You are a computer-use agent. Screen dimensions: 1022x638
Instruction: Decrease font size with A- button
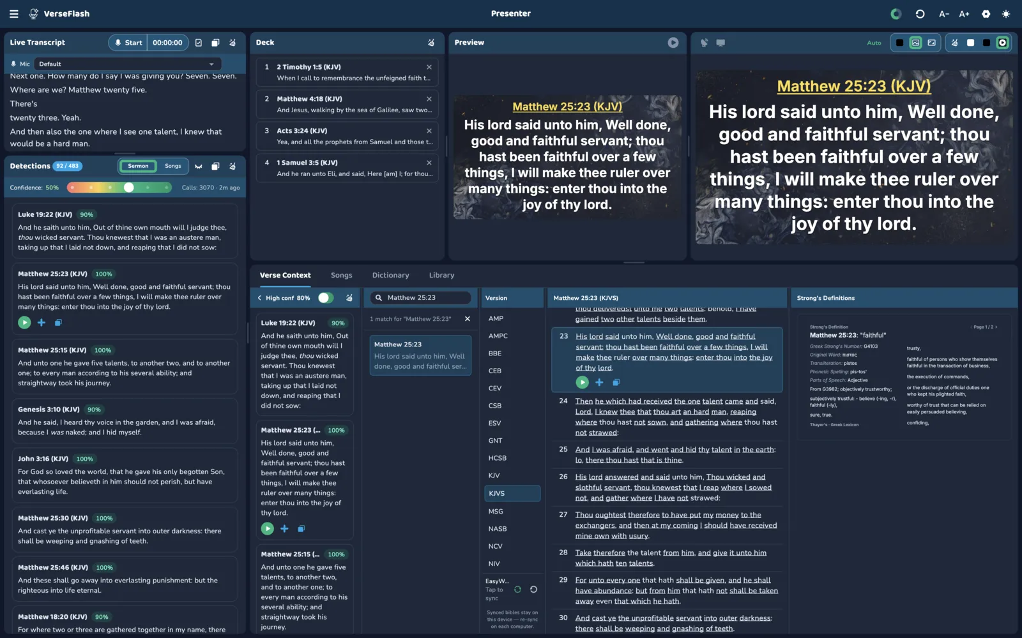(943, 13)
